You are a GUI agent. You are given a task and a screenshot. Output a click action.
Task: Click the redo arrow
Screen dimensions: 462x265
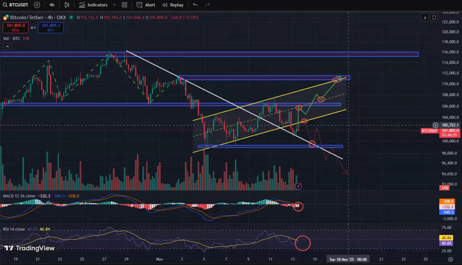click(207, 5)
